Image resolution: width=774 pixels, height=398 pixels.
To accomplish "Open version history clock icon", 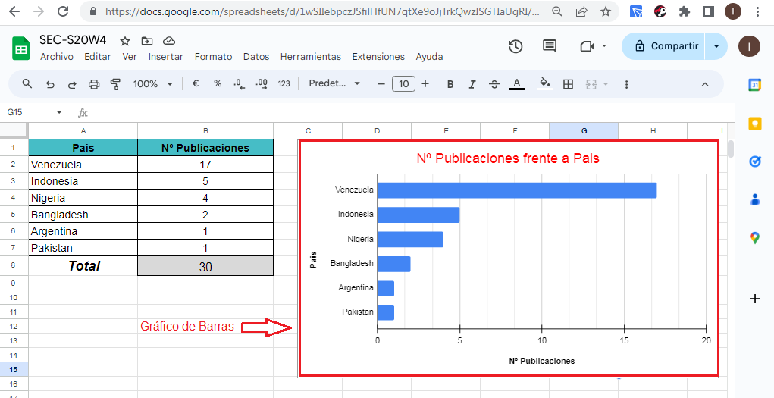I will click(x=515, y=46).
